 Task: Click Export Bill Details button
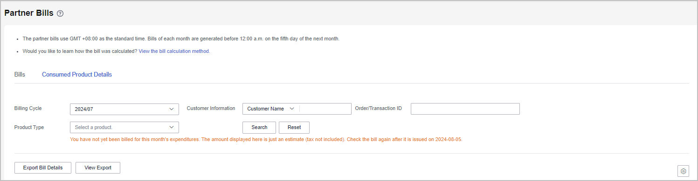43,168
